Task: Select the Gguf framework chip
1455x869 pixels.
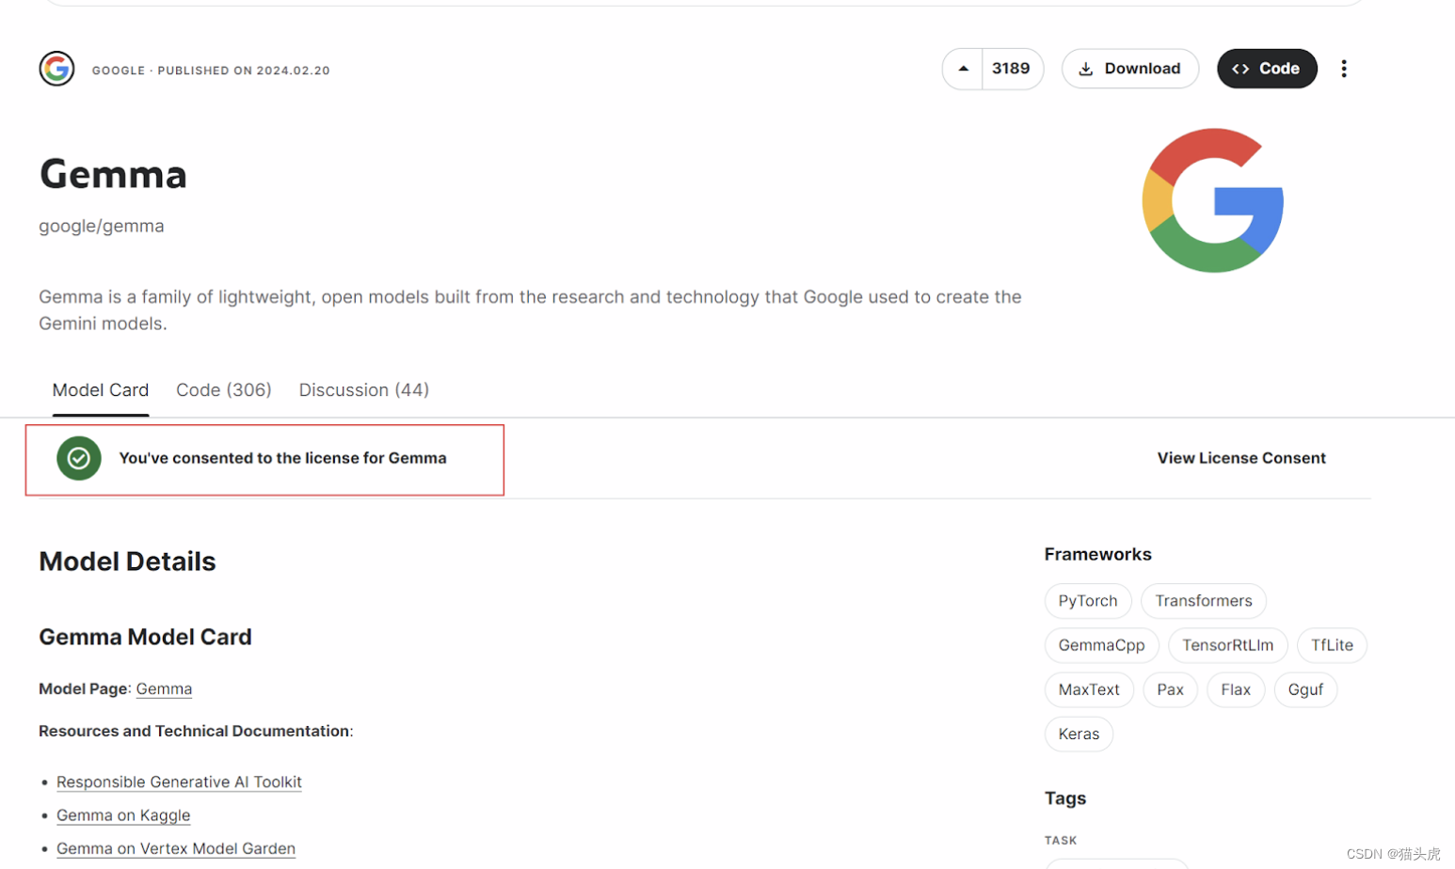Action: coord(1305,689)
